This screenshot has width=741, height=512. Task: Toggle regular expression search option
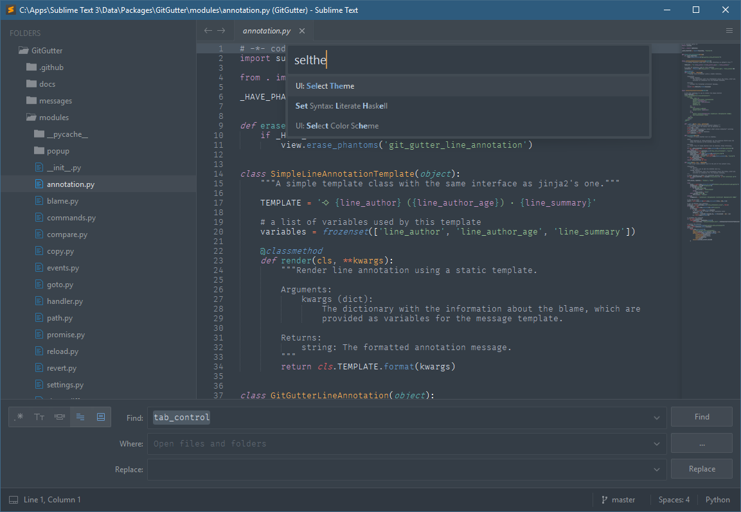coord(20,416)
